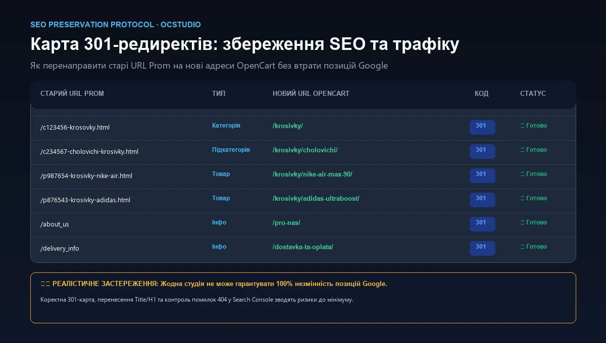The width and height of the screenshot is (606, 343).
Task: Click the SEO PRESERVATION PROTOCOL · OCSTUDIO label
Action: coord(116,25)
